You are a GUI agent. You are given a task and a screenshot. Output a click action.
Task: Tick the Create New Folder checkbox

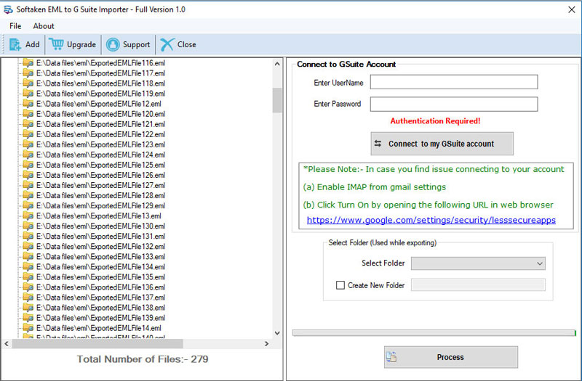click(340, 285)
